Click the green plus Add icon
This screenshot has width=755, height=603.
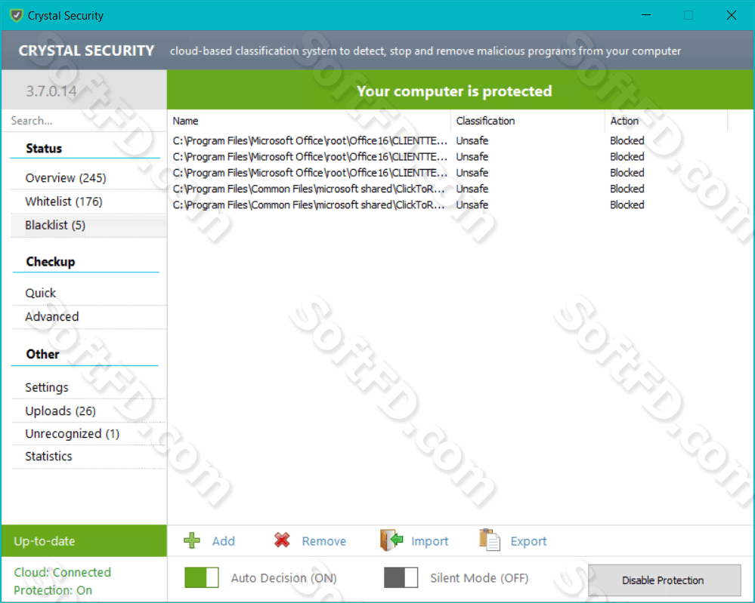click(192, 540)
